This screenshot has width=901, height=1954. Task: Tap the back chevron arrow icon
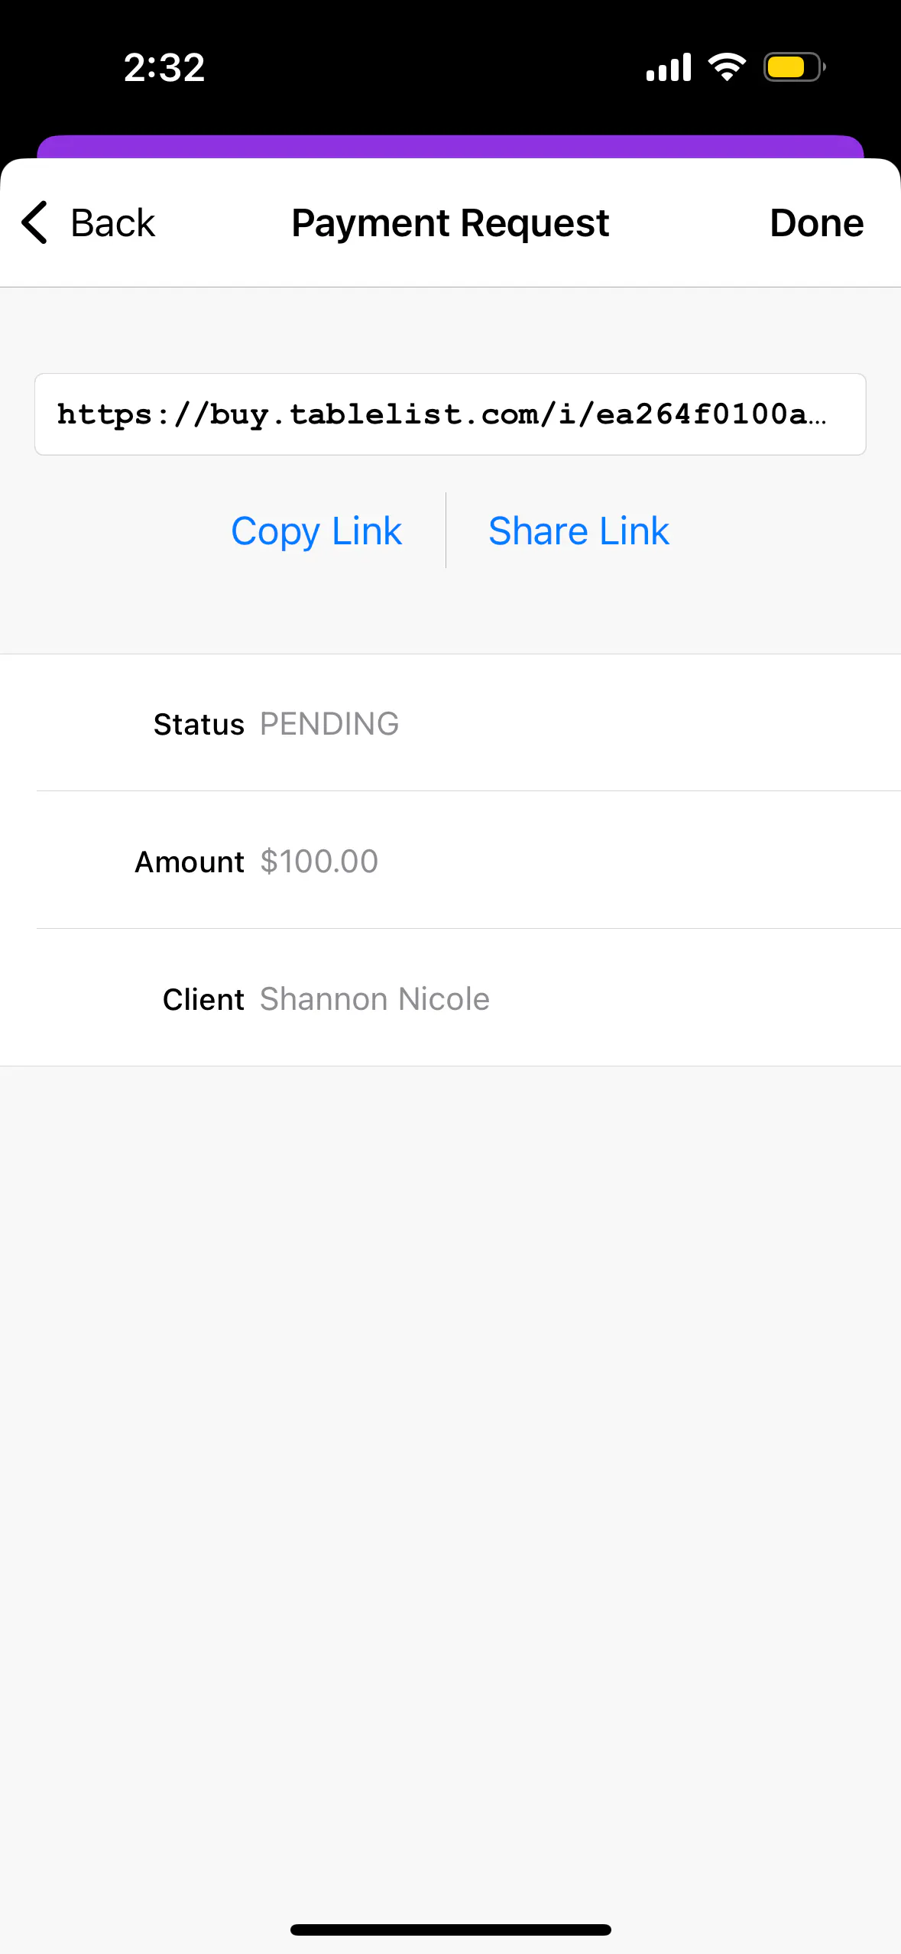[x=35, y=223]
